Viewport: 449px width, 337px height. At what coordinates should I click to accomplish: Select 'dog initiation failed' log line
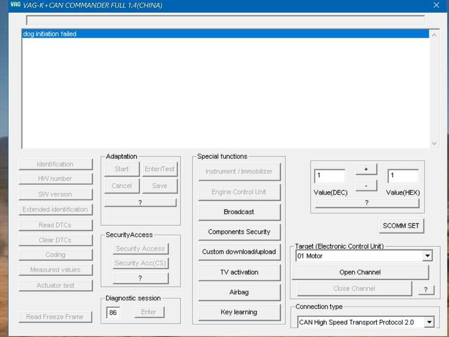(x=225, y=34)
